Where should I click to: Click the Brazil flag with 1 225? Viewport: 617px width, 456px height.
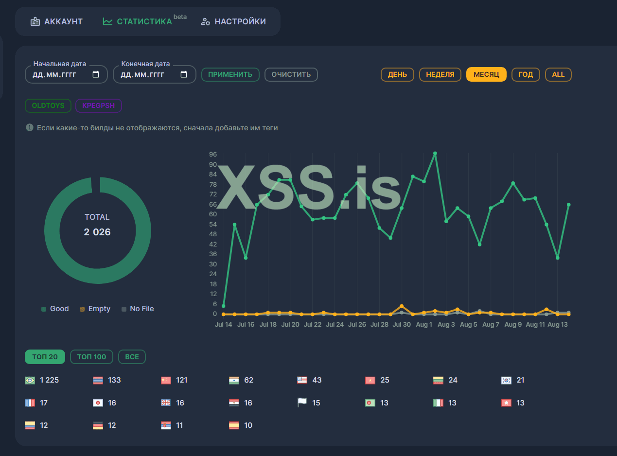[x=30, y=381]
